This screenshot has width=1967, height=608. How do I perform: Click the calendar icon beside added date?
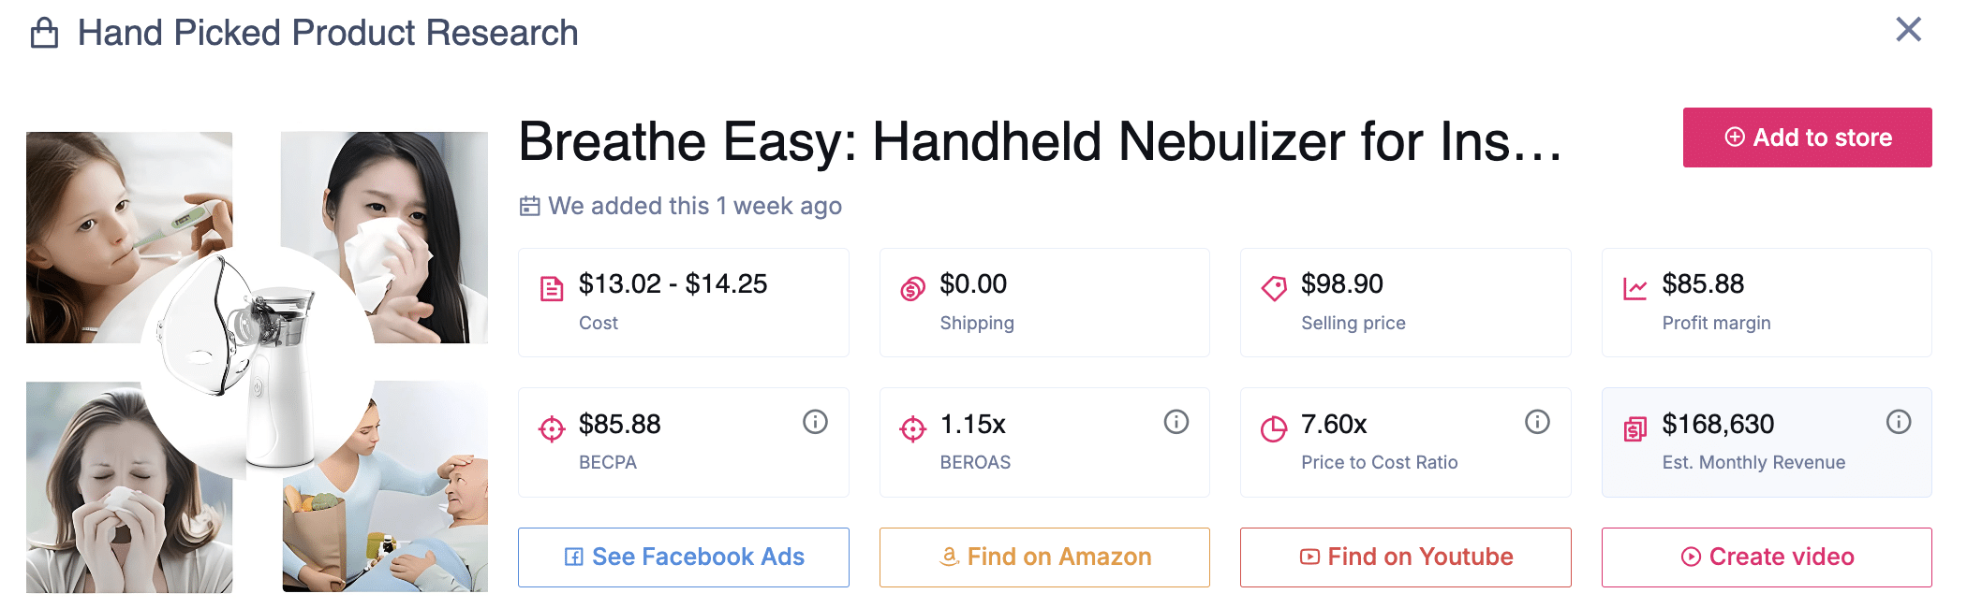tap(530, 206)
